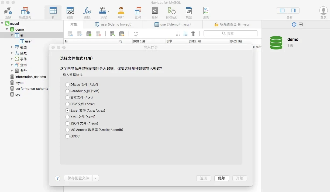This screenshot has height=192, width=330.
Task: Click the info icon in right panel
Action: click(x=294, y=24)
